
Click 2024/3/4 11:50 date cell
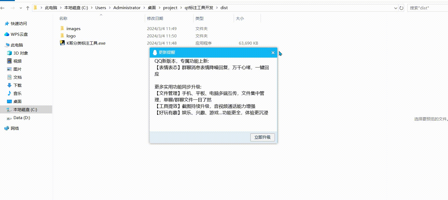[x=162, y=36]
